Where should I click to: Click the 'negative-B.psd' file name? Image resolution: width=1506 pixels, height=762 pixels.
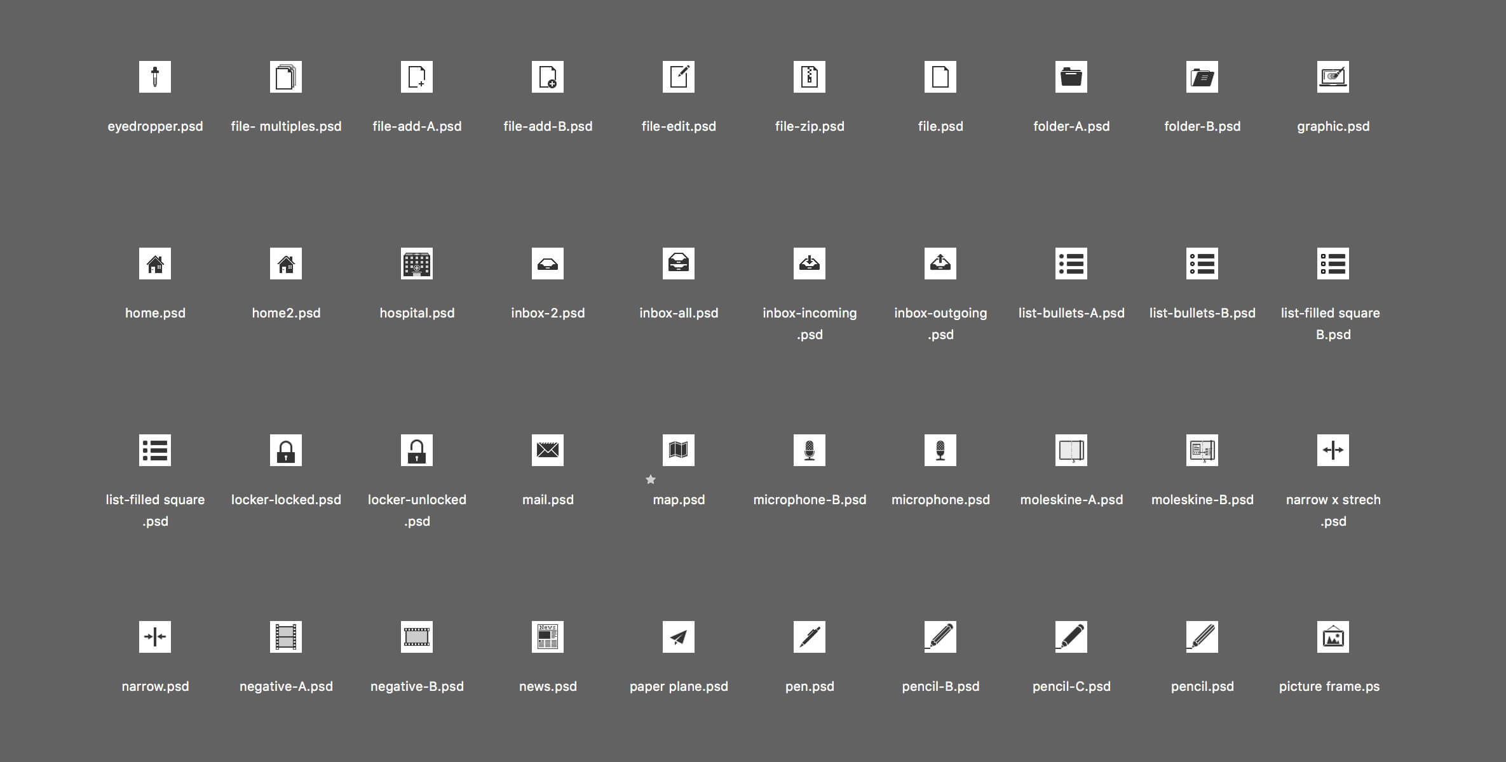pyautogui.click(x=417, y=686)
